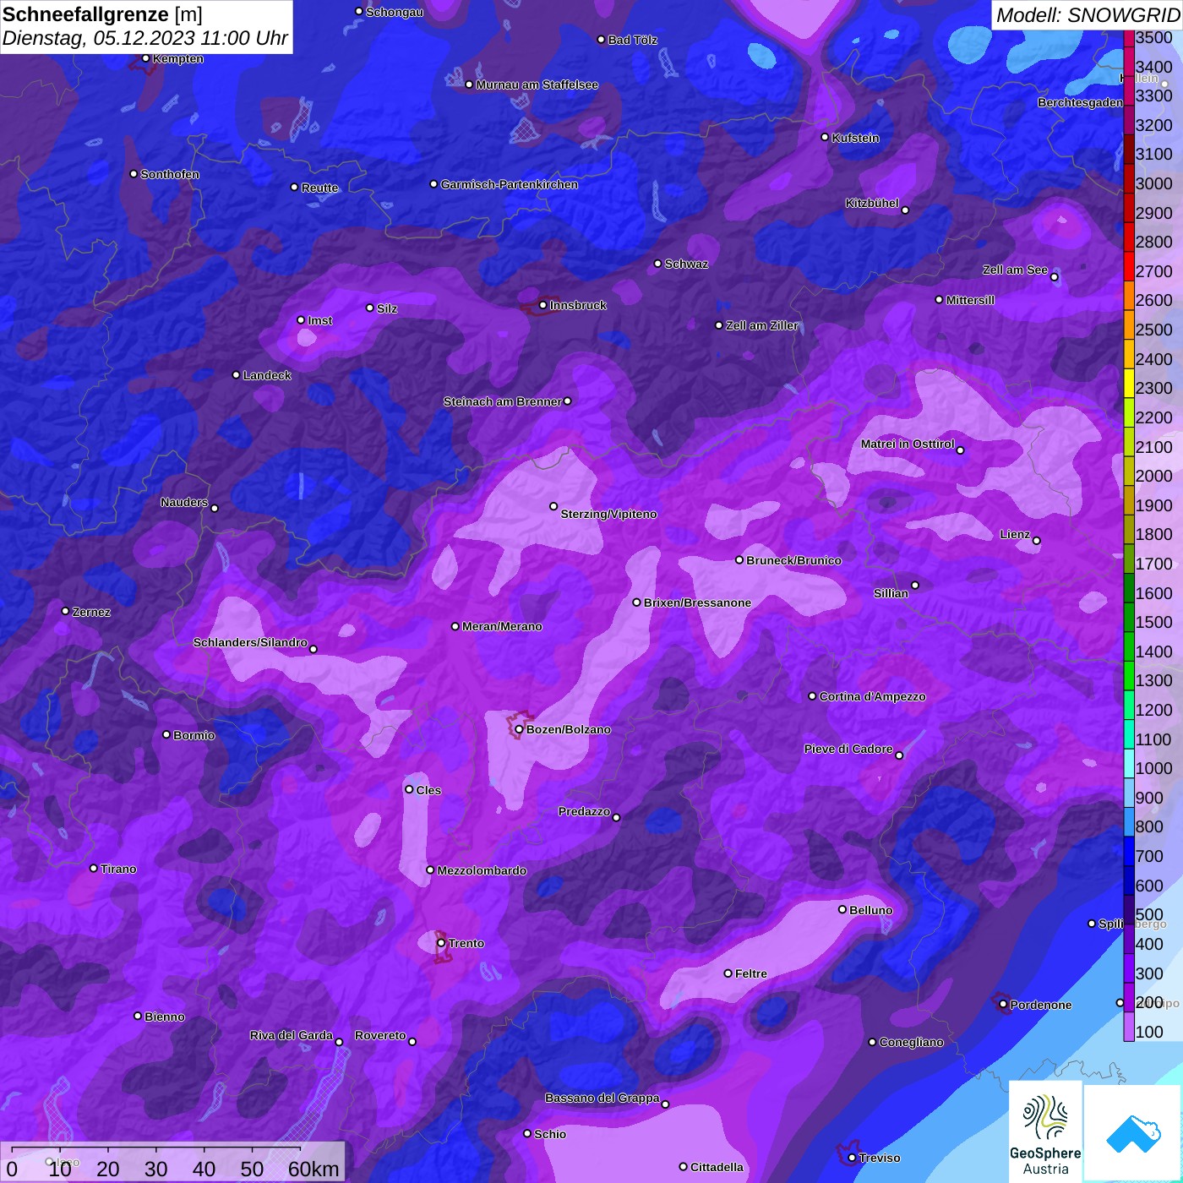Click the Bormio location dot
The width and height of the screenshot is (1183, 1183).
coord(166,734)
